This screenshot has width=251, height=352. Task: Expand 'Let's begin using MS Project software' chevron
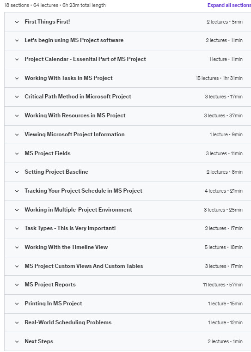[x=17, y=41]
